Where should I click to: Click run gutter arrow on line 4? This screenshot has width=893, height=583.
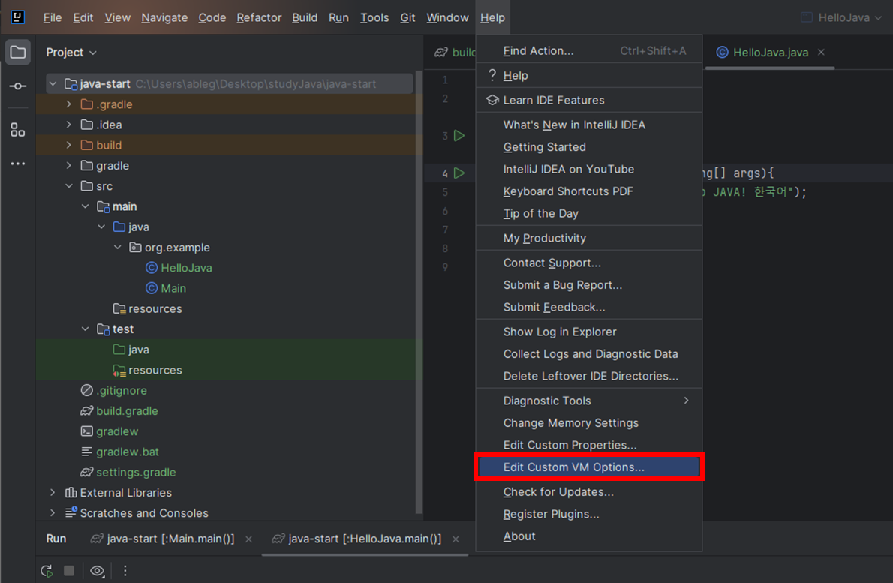tap(459, 173)
